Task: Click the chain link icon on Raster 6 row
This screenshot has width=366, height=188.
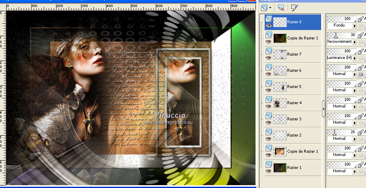Action: click(x=361, y=68)
